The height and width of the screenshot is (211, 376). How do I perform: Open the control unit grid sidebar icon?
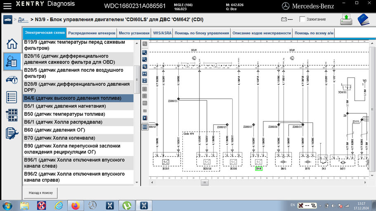(12, 115)
